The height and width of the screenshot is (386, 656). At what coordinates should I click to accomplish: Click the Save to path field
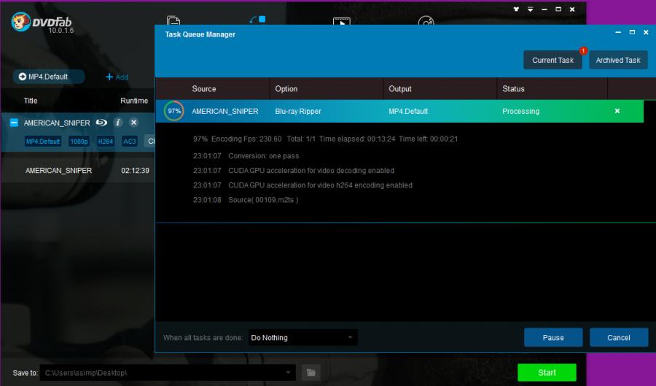click(x=168, y=373)
